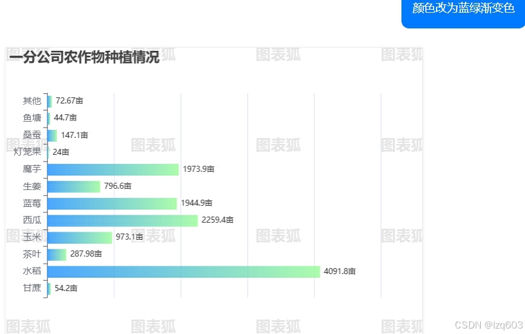The image size is (525, 334).
Task: Click the 1973.9亩 value label
Action: coord(199,169)
